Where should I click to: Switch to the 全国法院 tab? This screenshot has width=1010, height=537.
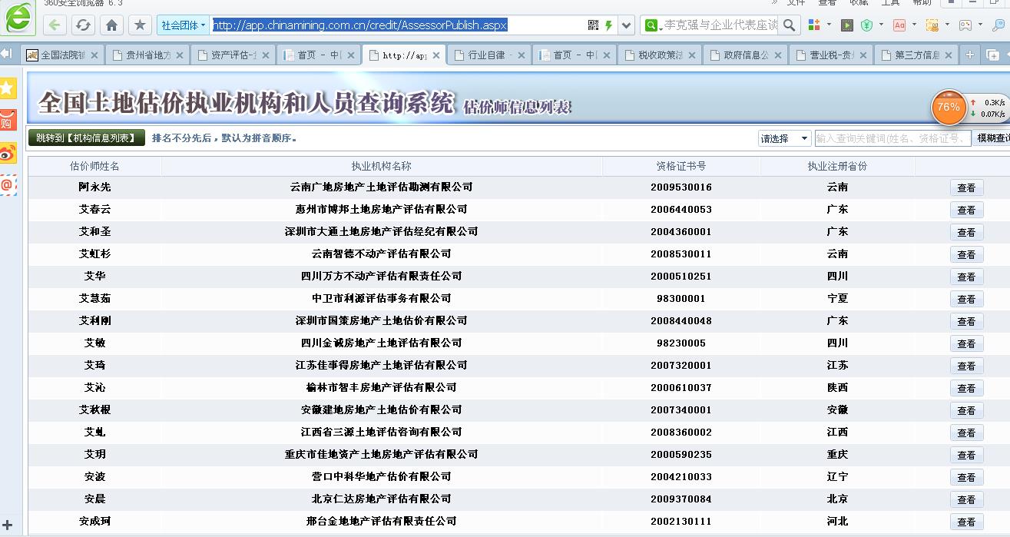[x=61, y=55]
